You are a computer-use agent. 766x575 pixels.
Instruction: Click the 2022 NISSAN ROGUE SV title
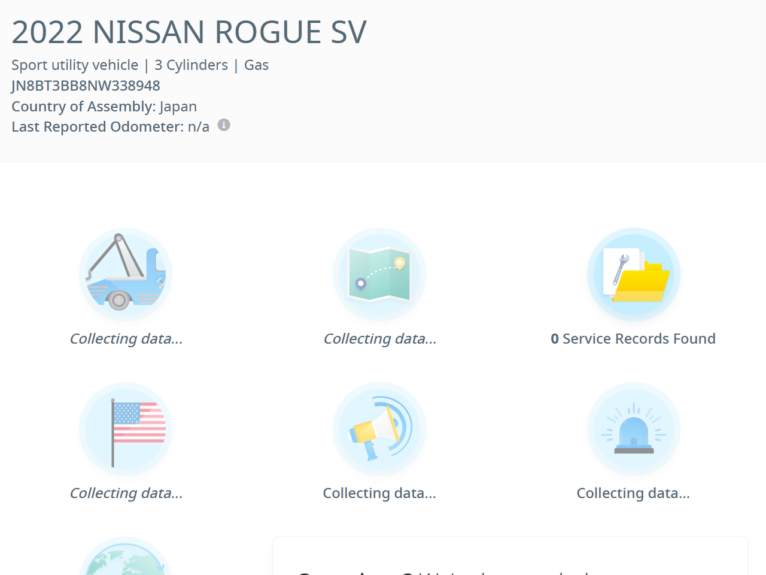[x=189, y=32]
